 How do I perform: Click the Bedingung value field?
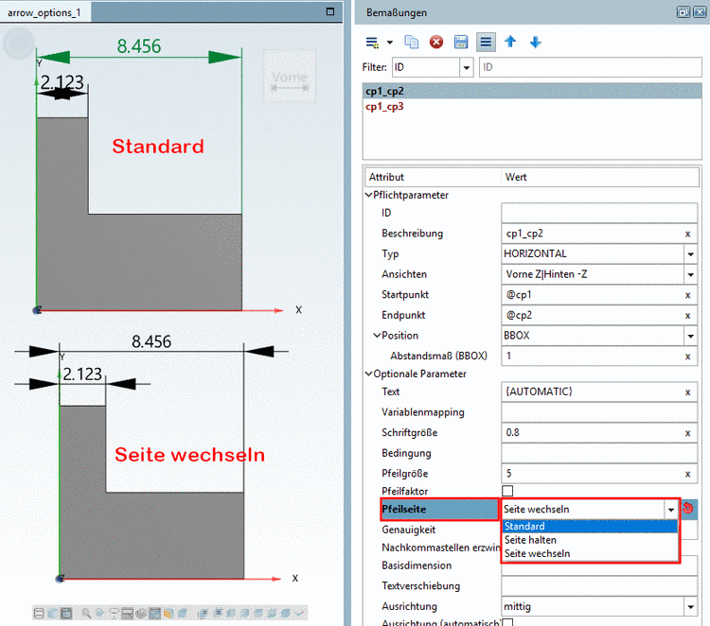pos(599,453)
